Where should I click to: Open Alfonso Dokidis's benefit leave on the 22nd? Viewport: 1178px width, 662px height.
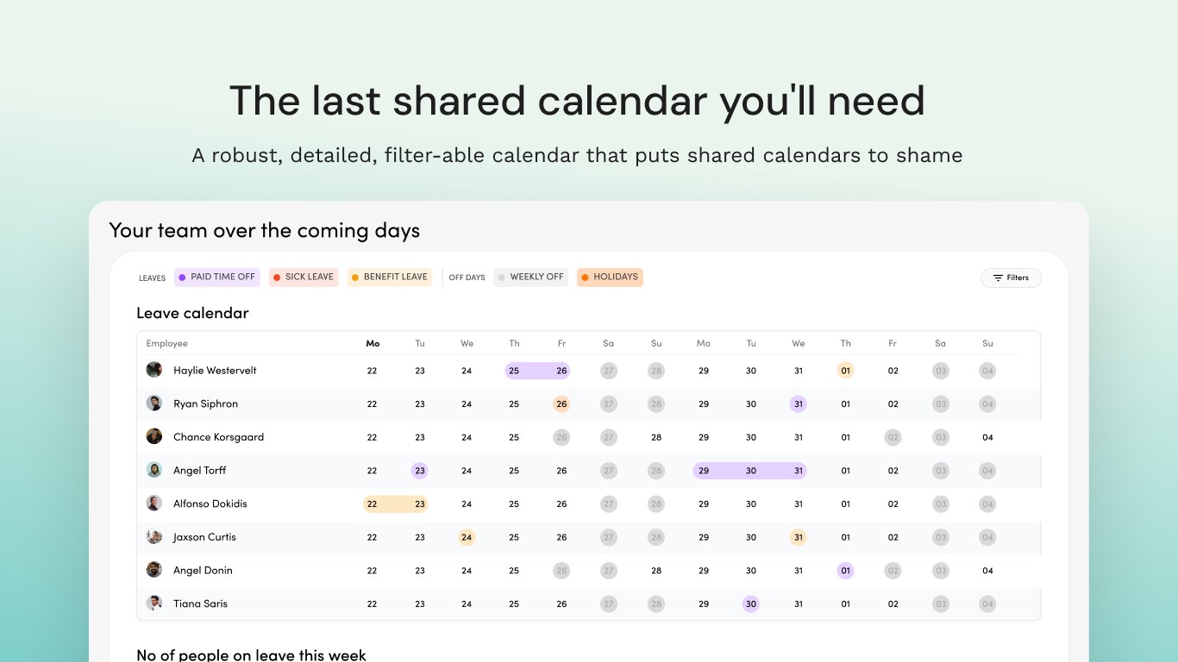pyautogui.click(x=373, y=504)
